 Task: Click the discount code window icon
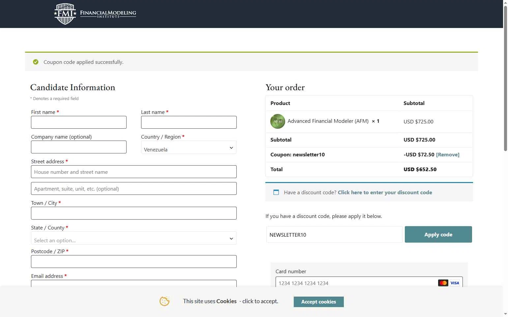coord(276,192)
